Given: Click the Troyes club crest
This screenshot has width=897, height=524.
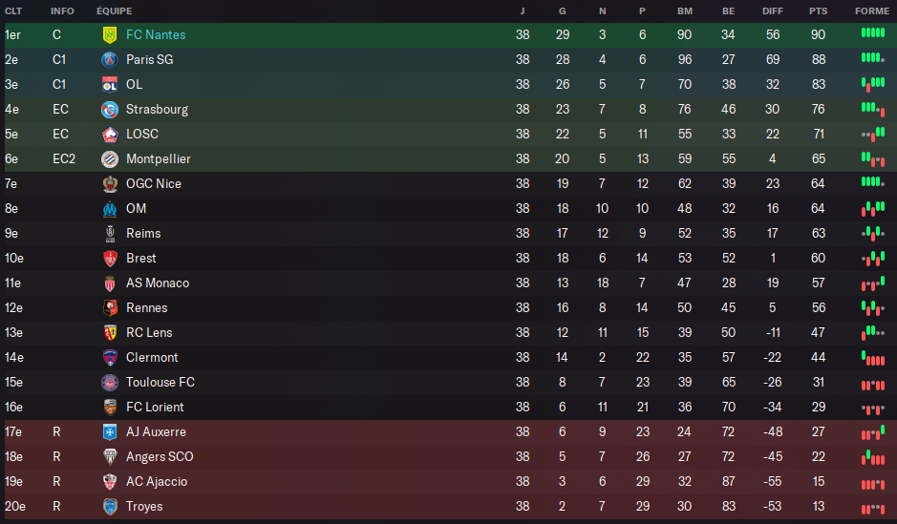Looking at the screenshot, I should [109, 506].
